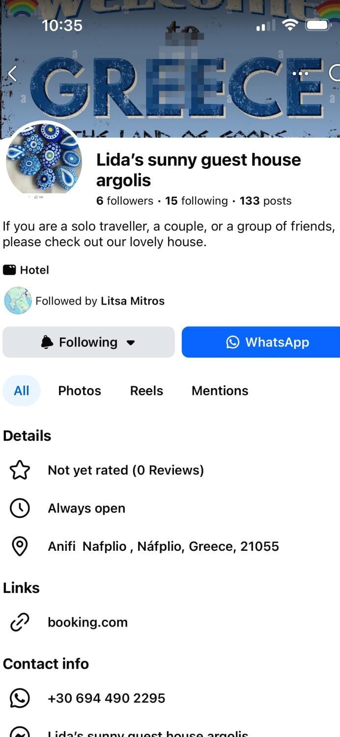Open the three-dots more options menu
Screen dimensions: 340x737
click(x=300, y=74)
